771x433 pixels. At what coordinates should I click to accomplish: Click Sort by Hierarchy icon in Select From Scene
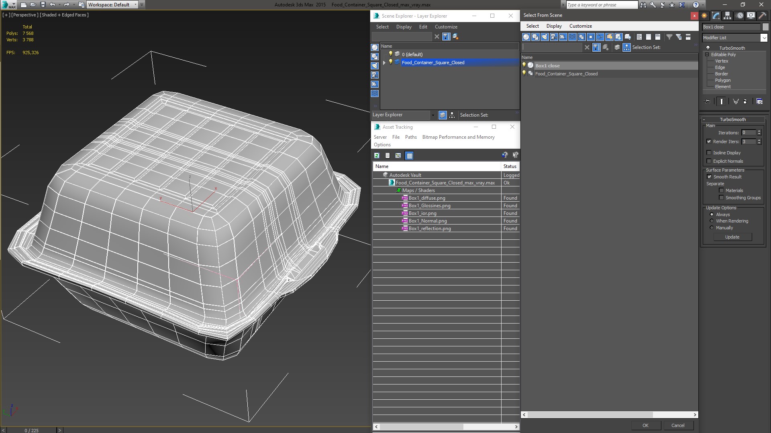pyautogui.click(x=626, y=47)
